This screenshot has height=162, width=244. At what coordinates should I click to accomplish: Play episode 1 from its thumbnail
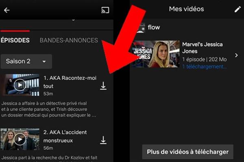(20, 85)
